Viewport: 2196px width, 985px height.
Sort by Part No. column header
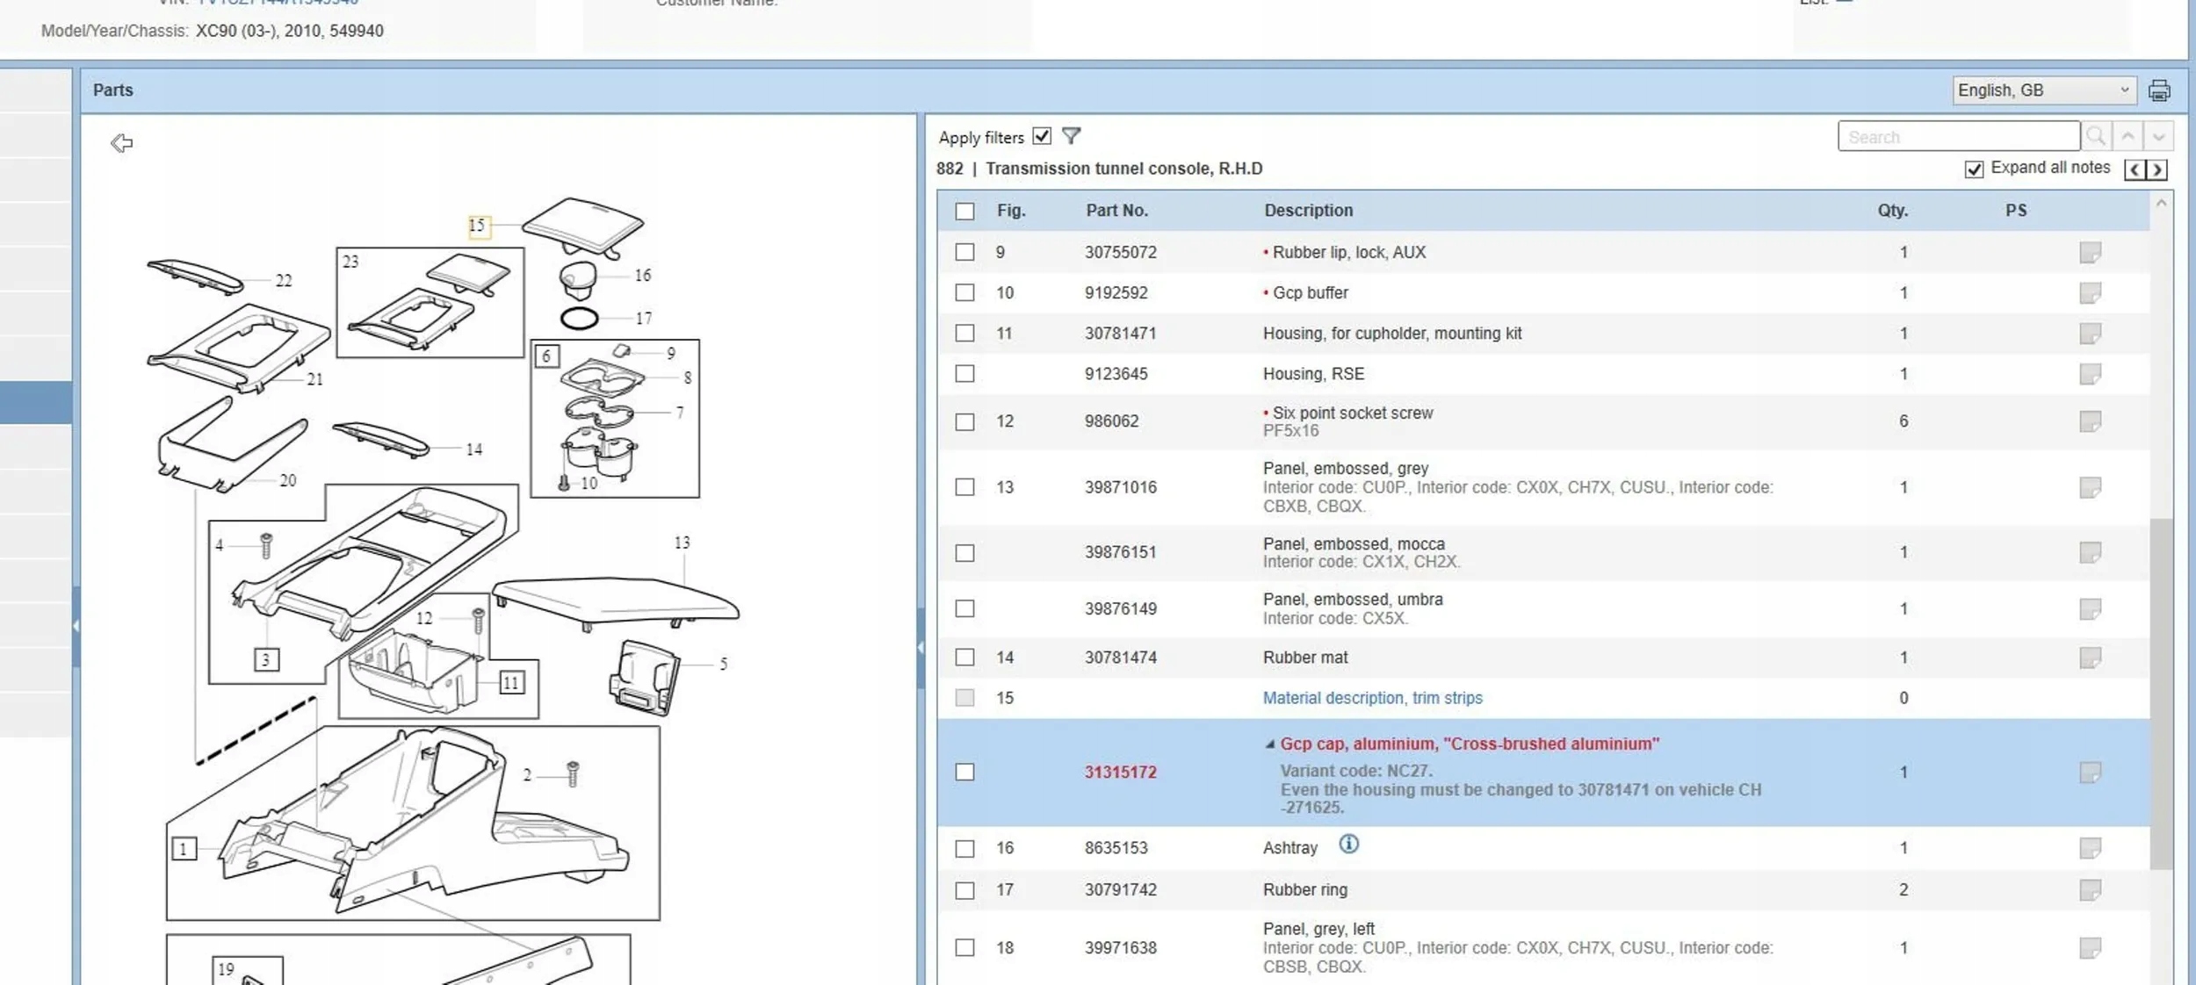pos(1116,211)
